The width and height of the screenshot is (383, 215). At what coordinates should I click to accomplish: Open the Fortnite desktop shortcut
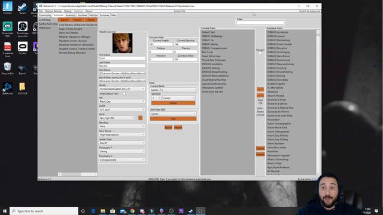7,8
